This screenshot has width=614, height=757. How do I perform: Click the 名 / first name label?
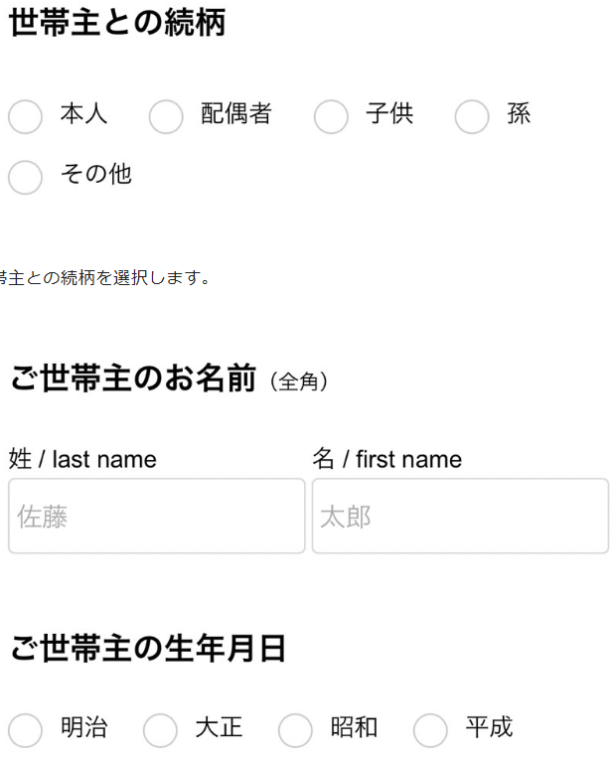pyautogui.click(x=386, y=459)
